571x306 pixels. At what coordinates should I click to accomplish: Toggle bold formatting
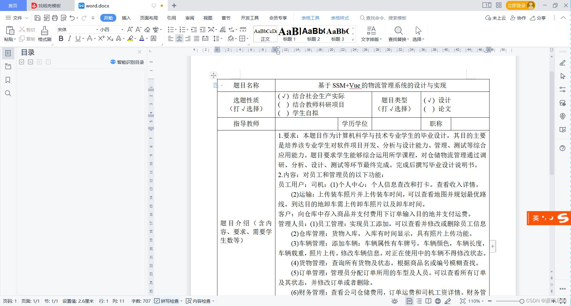(x=61, y=38)
